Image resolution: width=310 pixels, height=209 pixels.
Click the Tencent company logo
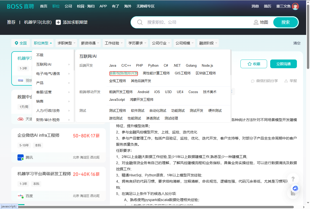21,157
